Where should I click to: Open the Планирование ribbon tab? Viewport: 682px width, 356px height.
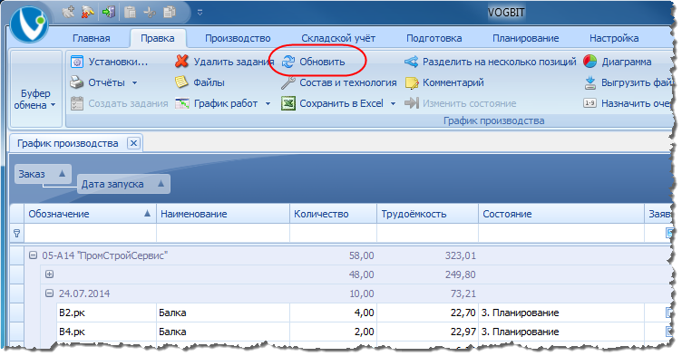525,38
